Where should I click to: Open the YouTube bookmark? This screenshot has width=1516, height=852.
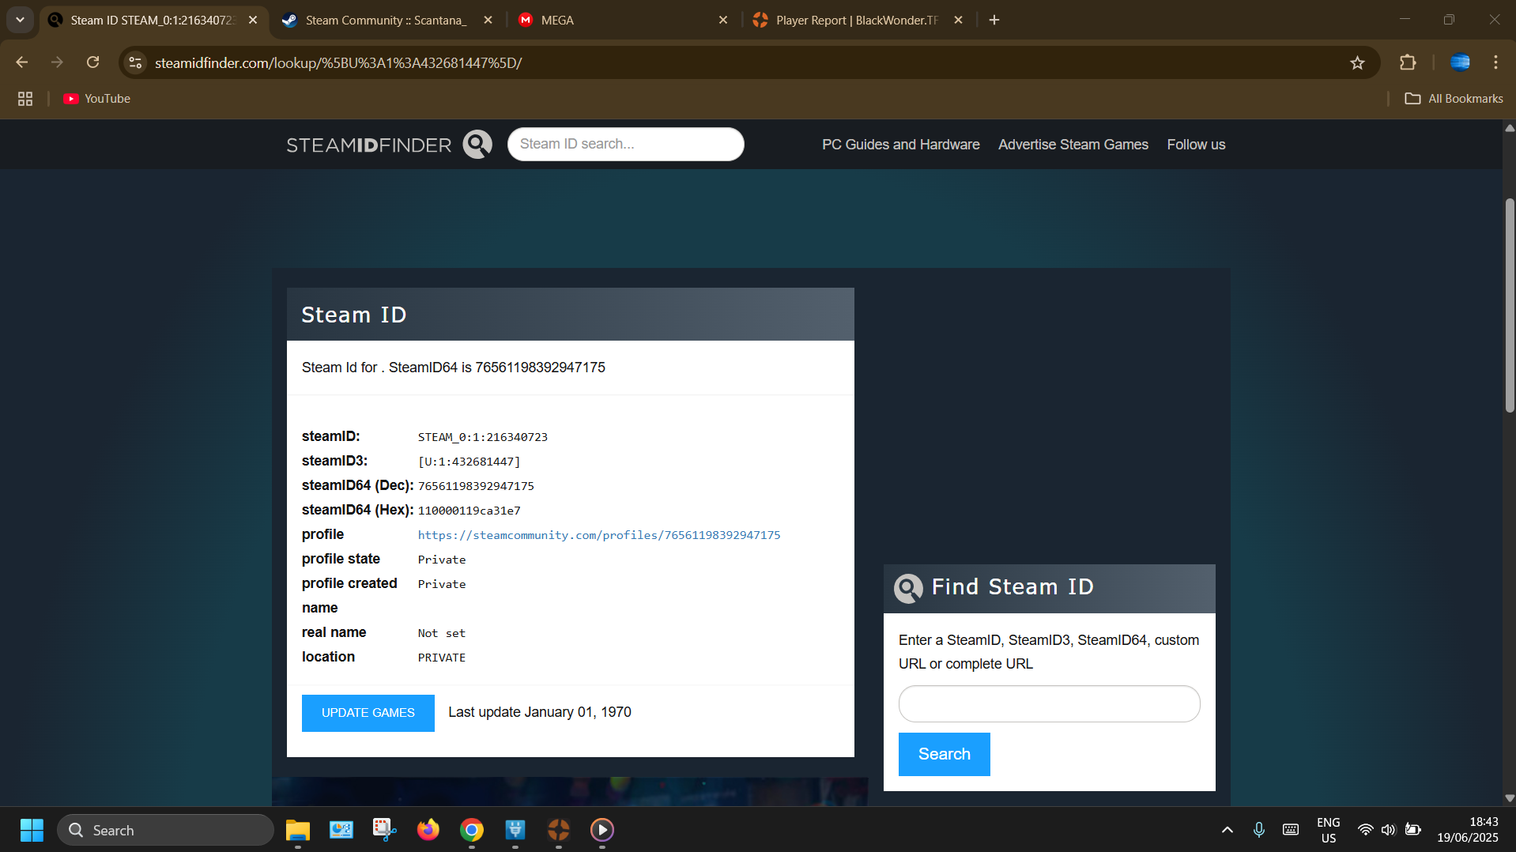coord(96,99)
